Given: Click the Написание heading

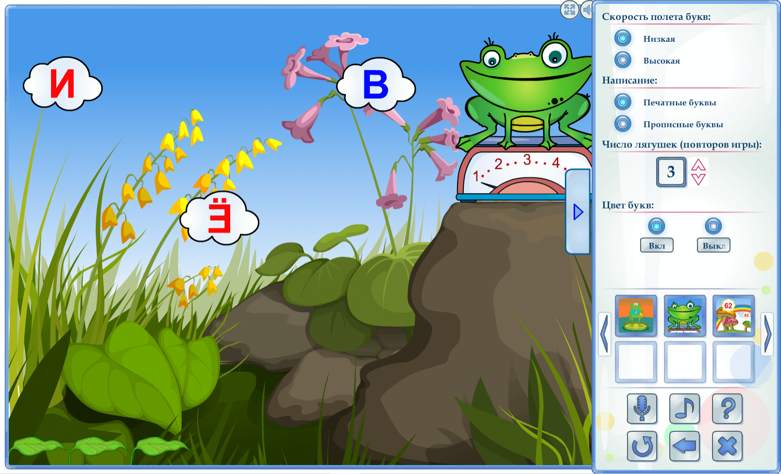Looking at the screenshot, I should (629, 80).
